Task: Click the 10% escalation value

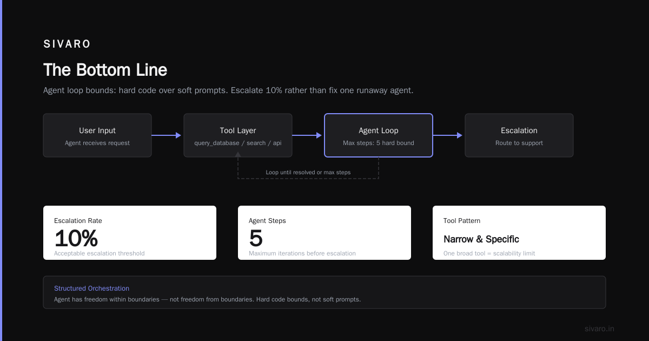Action: 76,238
